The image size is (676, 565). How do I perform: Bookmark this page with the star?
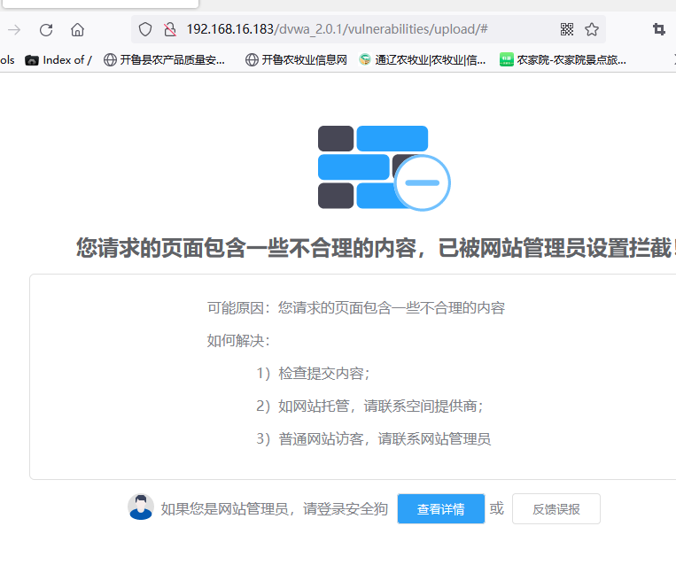(x=592, y=29)
